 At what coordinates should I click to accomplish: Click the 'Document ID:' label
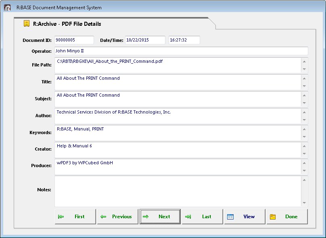click(37, 40)
